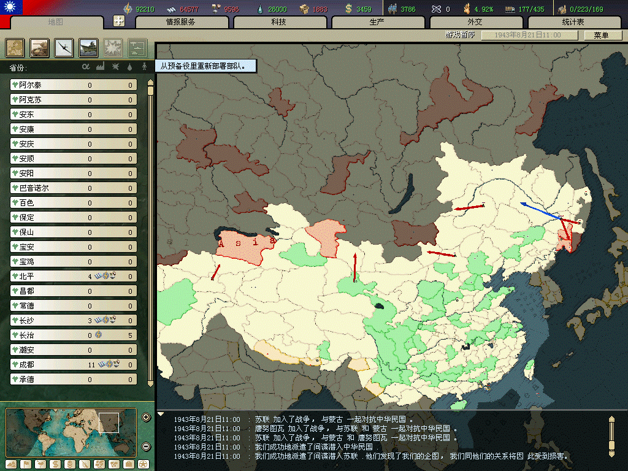Click the date display to unpause game

pyautogui.click(x=529, y=36)
